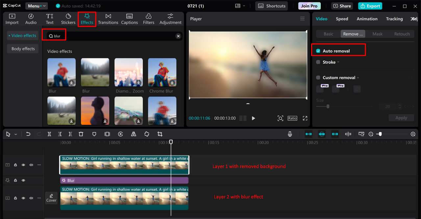Collapse the Custom removal section arrow
This screenshot has height=219, width=421.
[x=358, y=78]
